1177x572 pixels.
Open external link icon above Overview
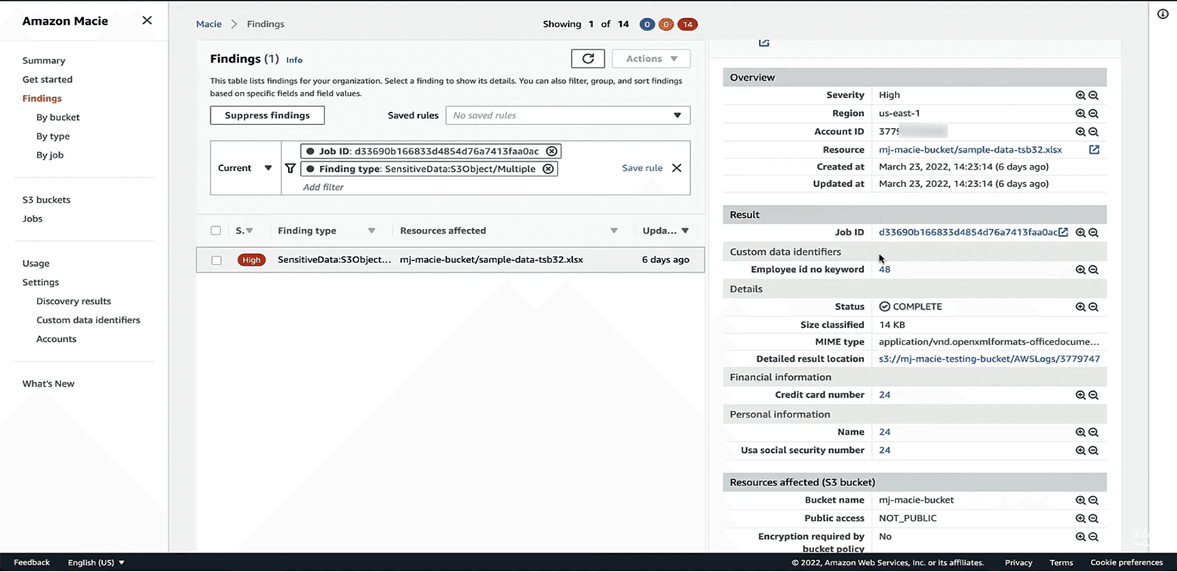(x=764, y=42)
